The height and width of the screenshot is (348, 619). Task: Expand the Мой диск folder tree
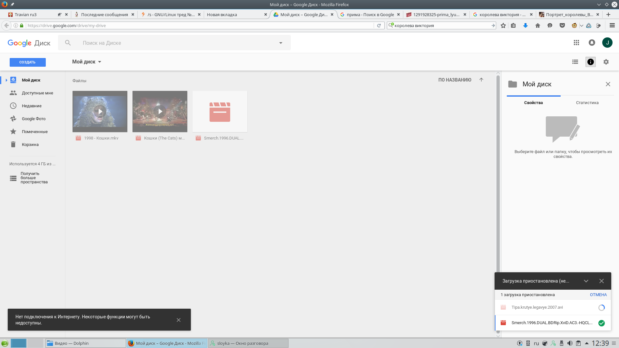point(6,80)
